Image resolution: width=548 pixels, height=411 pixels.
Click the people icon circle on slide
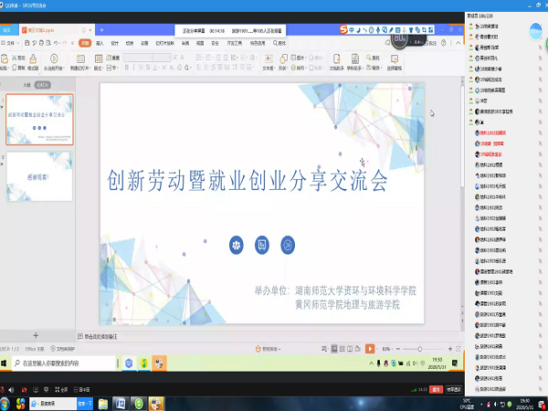coord(237,245)
